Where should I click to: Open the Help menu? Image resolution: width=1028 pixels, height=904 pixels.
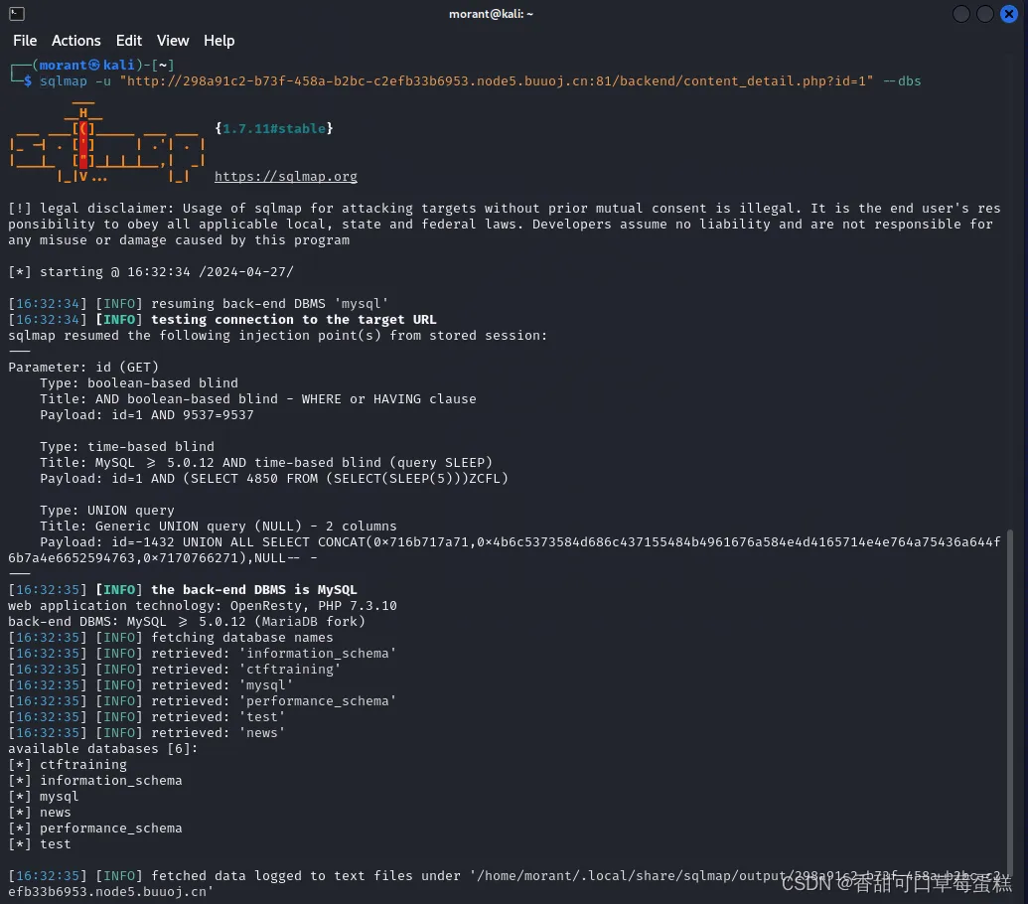click(x=219, y=41)
